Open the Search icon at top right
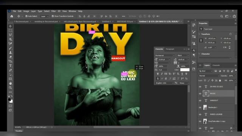 222,16
